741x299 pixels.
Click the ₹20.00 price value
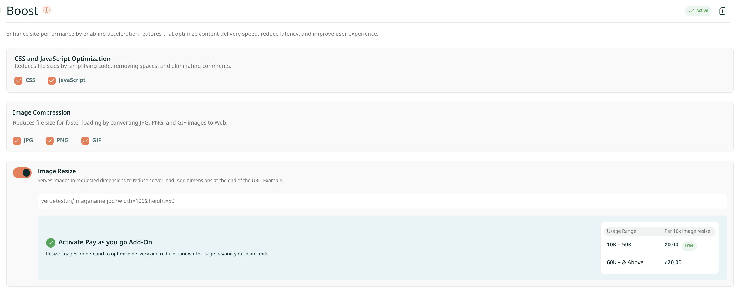click(673, 262)
